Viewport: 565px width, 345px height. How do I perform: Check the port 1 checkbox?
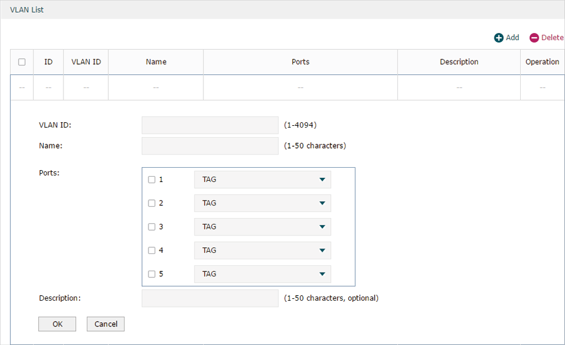[151, 180]
